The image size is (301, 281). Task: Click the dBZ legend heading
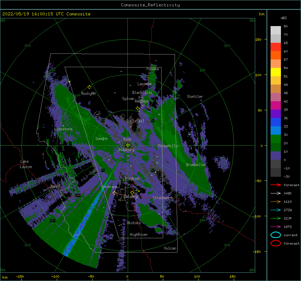click(x=284, y=18)
